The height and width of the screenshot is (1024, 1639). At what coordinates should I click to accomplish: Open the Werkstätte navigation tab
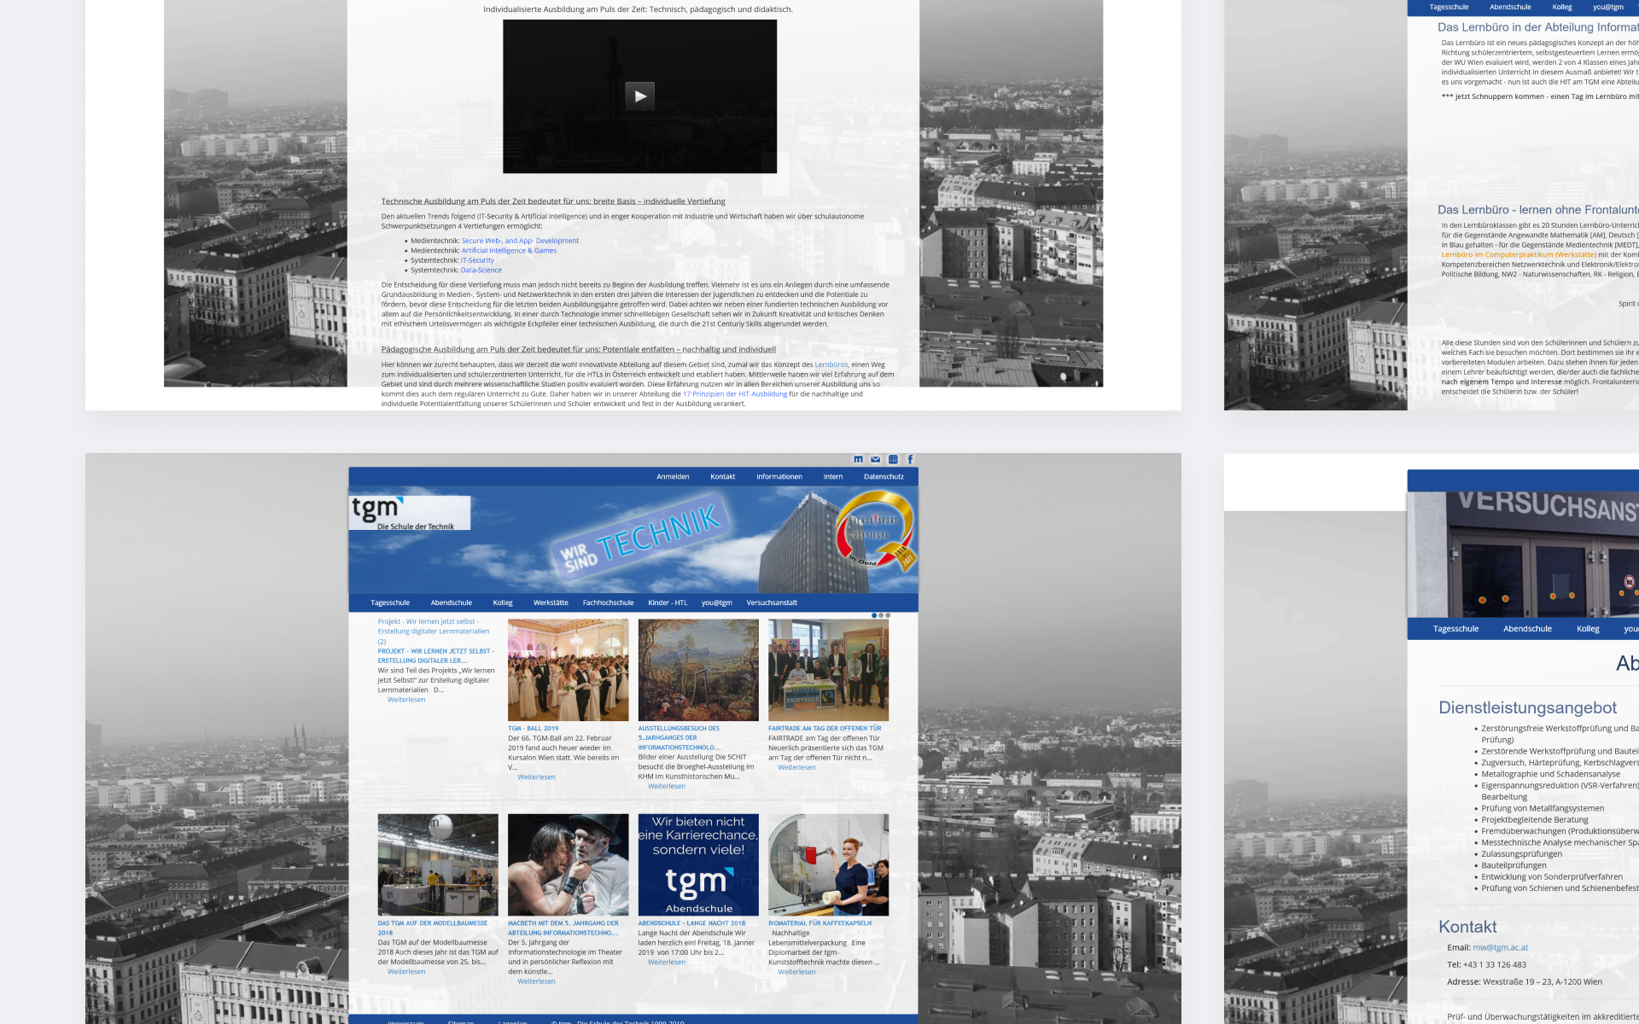click(x=551, y=602)
